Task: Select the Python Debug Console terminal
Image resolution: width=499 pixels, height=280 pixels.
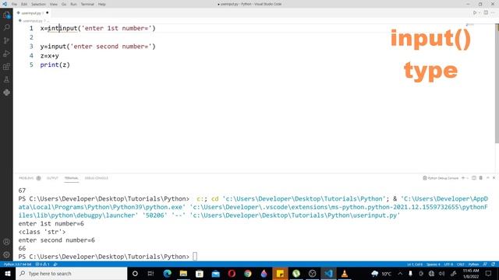Action: point(441,178)
